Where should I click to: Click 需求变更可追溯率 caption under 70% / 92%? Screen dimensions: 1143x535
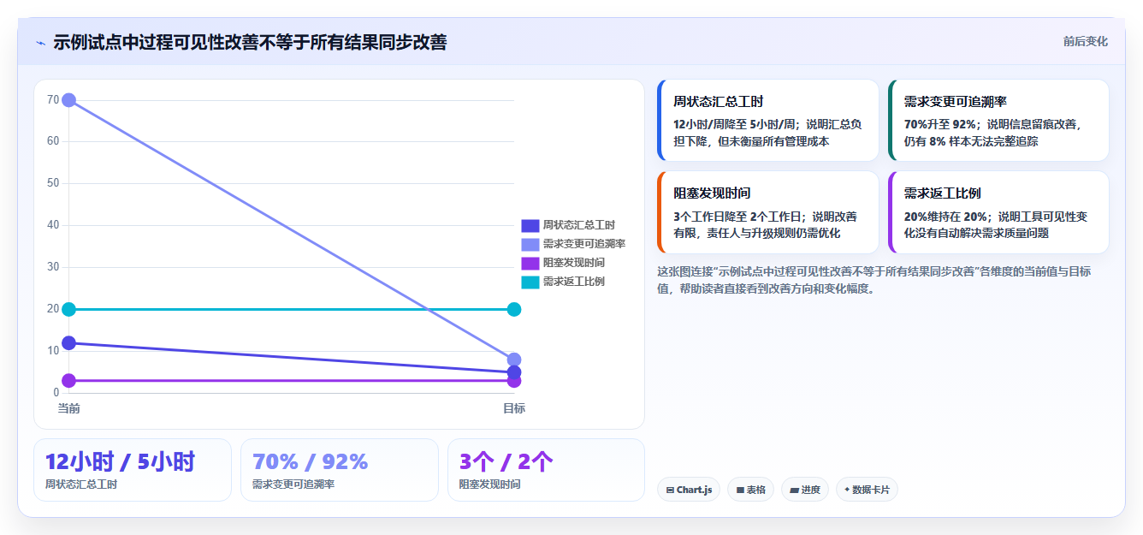tap(293, 484)
